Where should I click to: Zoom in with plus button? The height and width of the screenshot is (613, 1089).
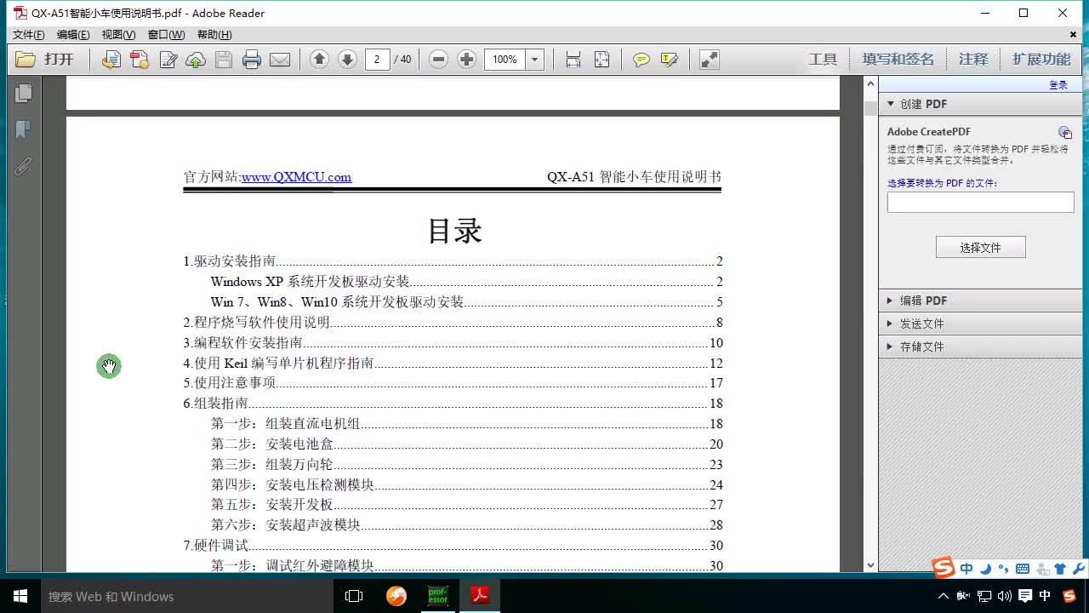tap(466, 59)
